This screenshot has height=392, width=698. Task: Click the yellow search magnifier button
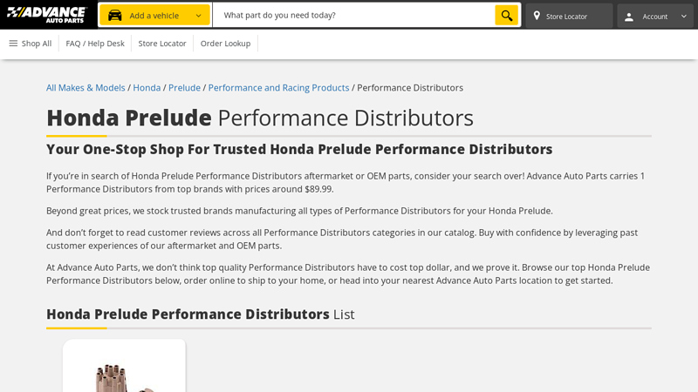(x=506, y=16)
